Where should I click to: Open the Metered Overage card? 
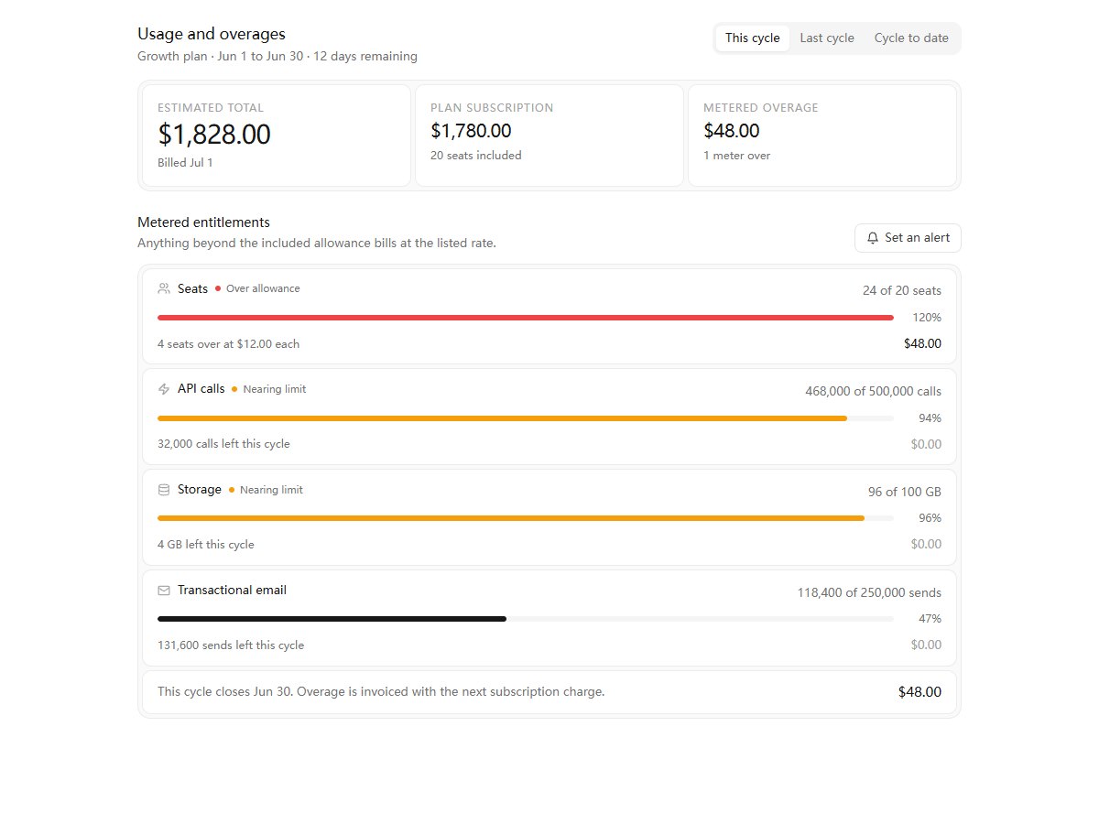coord(822,136)
